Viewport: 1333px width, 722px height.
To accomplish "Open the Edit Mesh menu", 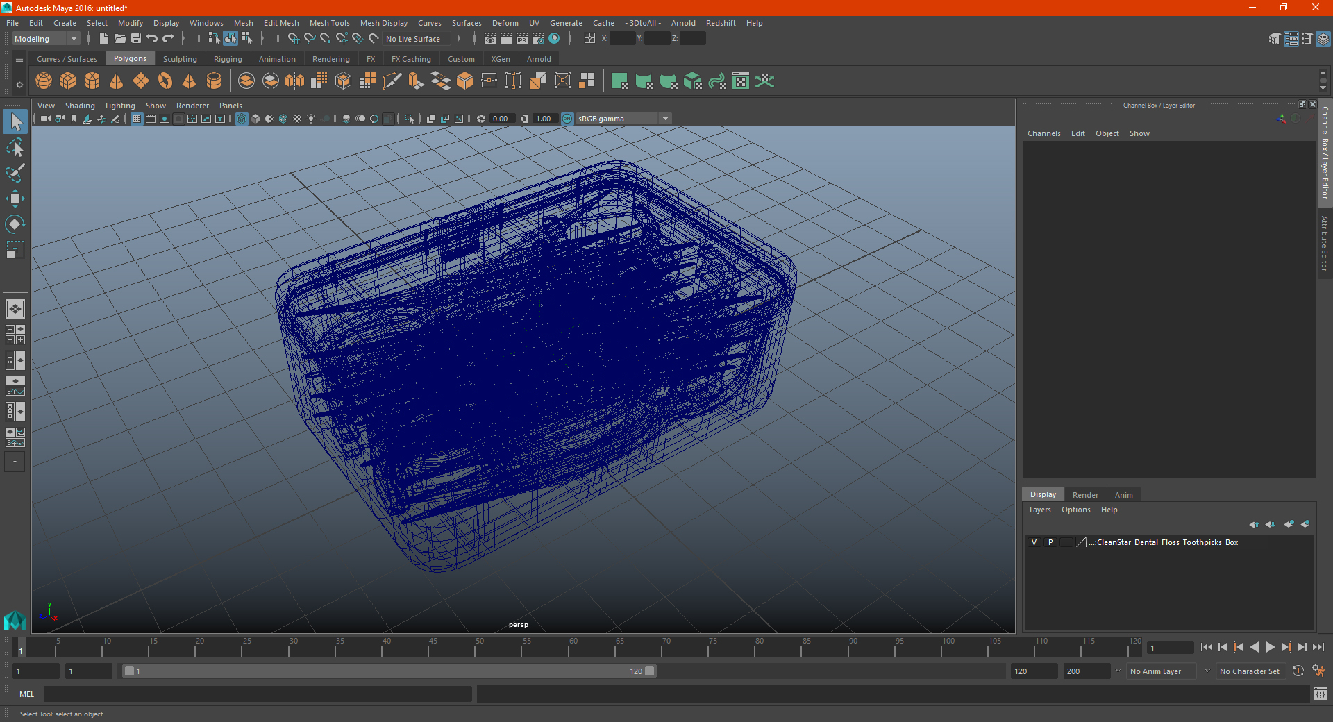I will [x=281, y=23].
